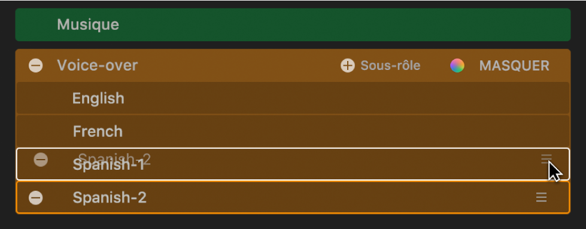586x229 pixels.
Task: Select the Musique role bar
Action: click(x=293, y=25)
